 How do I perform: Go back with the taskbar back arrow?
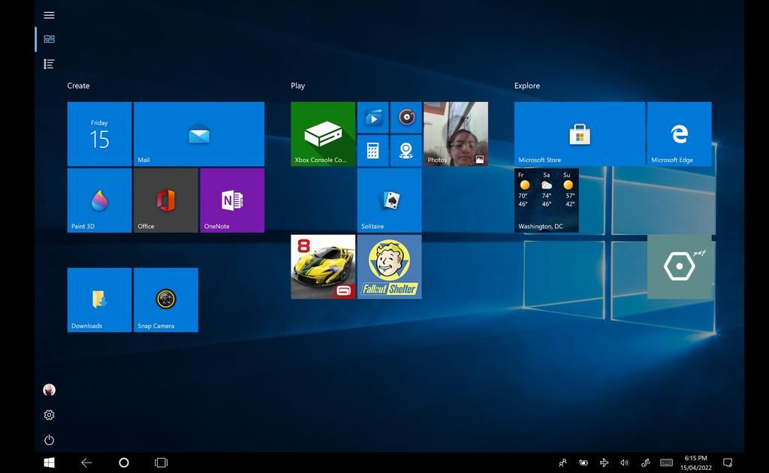(86, 462)
